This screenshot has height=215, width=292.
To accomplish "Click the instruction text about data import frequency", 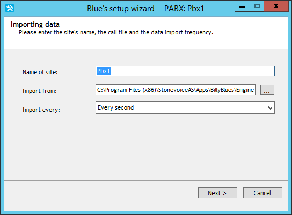I will tap(116, 32).
